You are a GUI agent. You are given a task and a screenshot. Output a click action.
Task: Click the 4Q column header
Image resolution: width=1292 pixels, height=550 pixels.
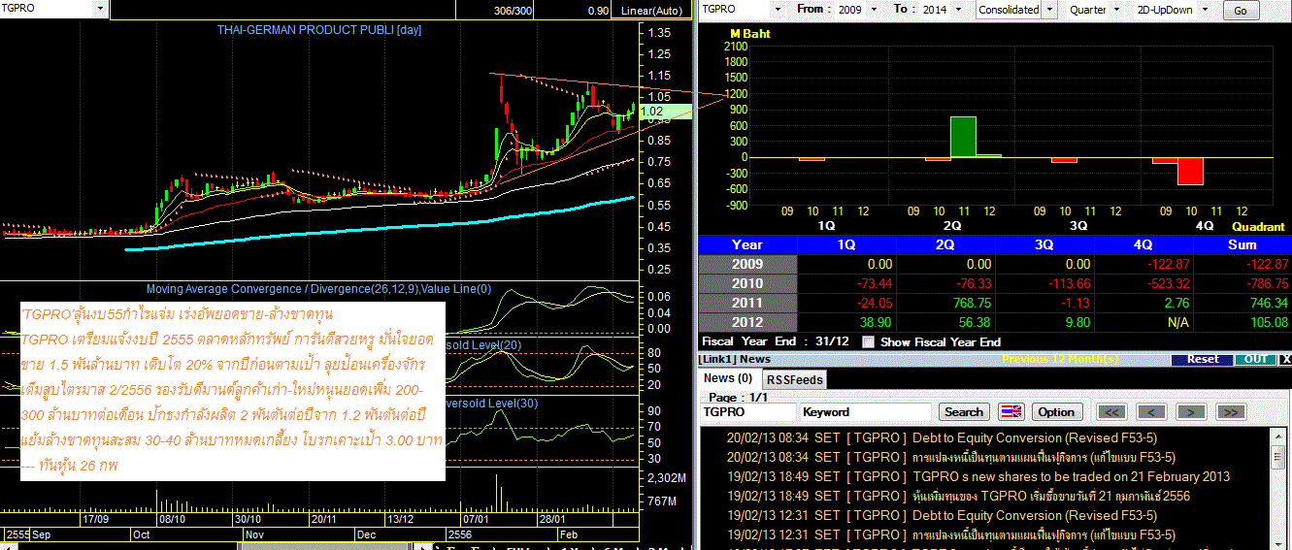point(1143,244)
